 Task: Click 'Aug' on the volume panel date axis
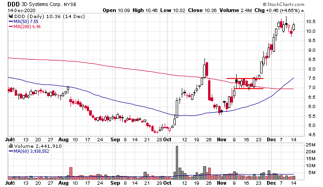coord(64,183)
